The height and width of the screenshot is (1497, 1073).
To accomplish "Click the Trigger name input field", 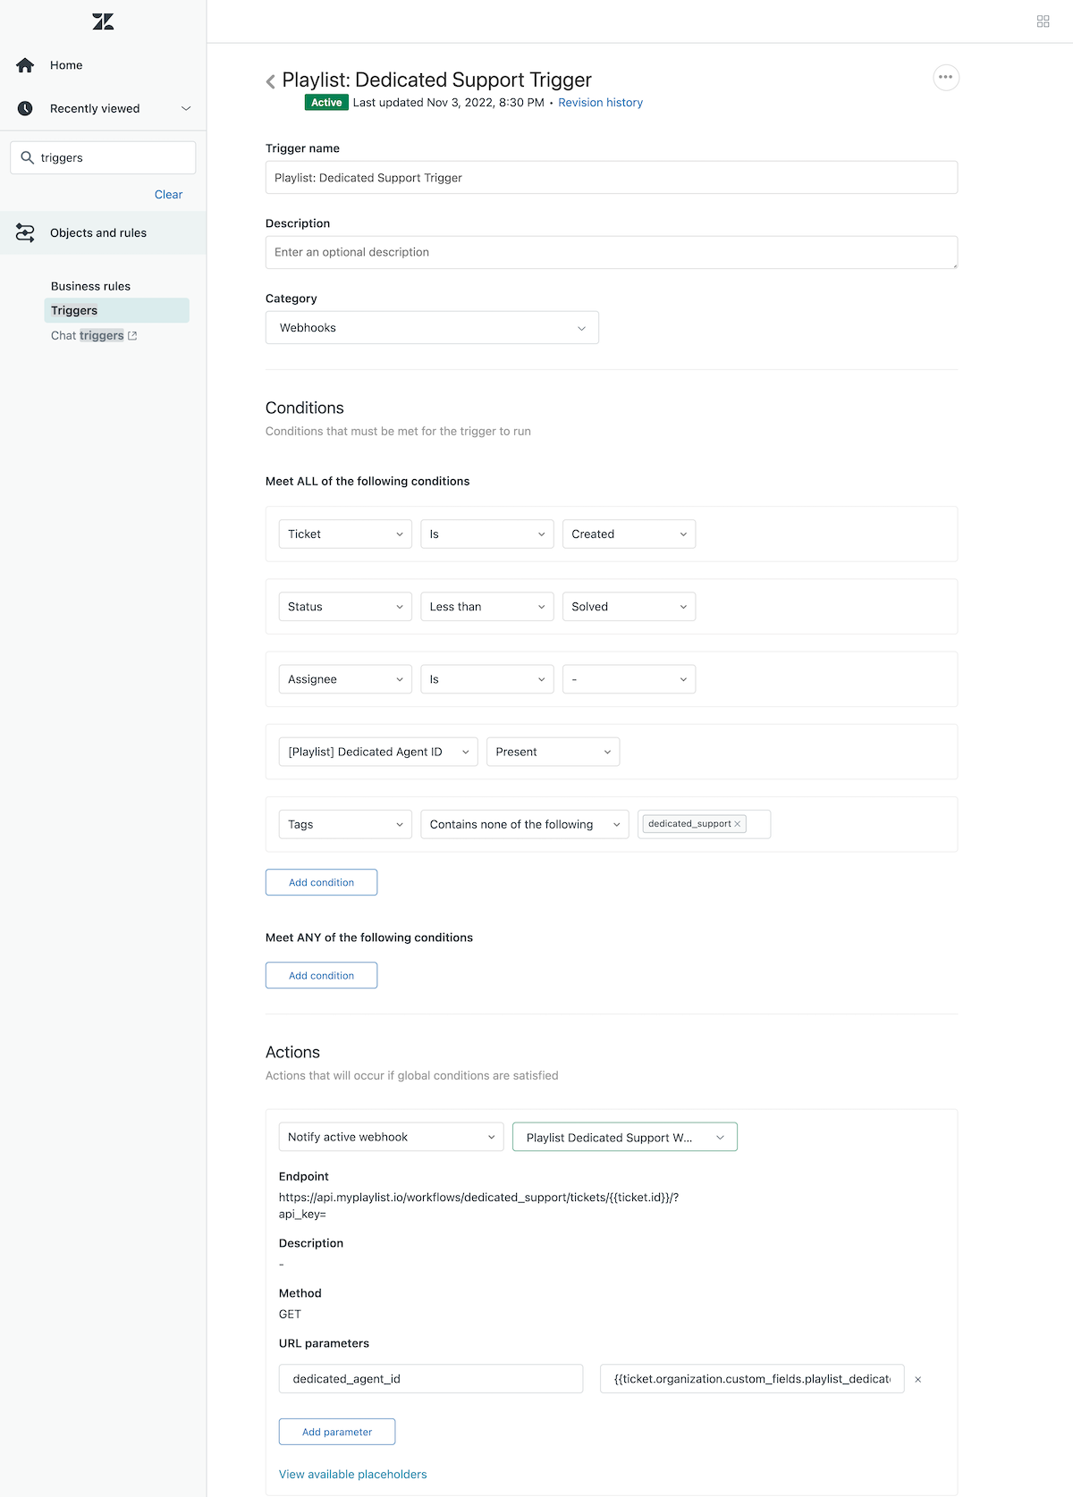I will [612, 178].
